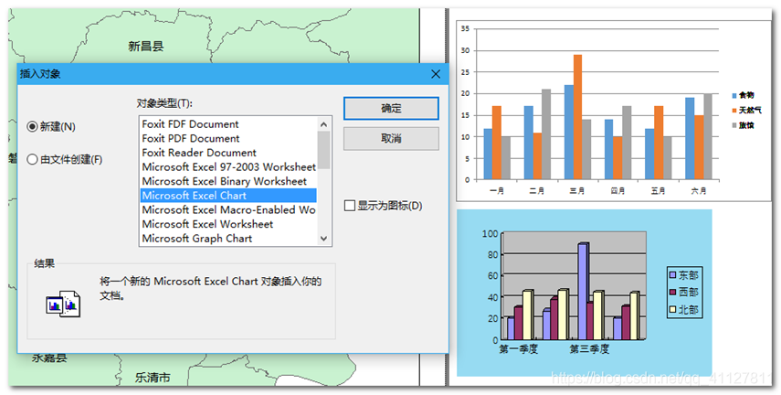This screenshot has height=395, width=781.
Task: Select Microsoft Excel Binary Worksheet entry
Action: pos(228,181)
